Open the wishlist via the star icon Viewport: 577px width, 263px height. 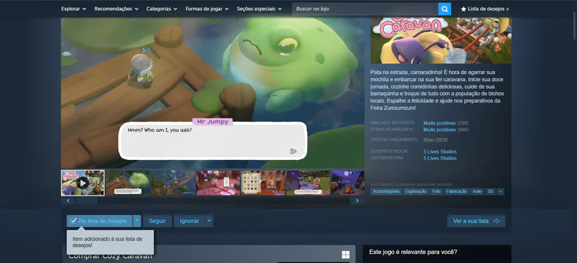coord(464,9)
